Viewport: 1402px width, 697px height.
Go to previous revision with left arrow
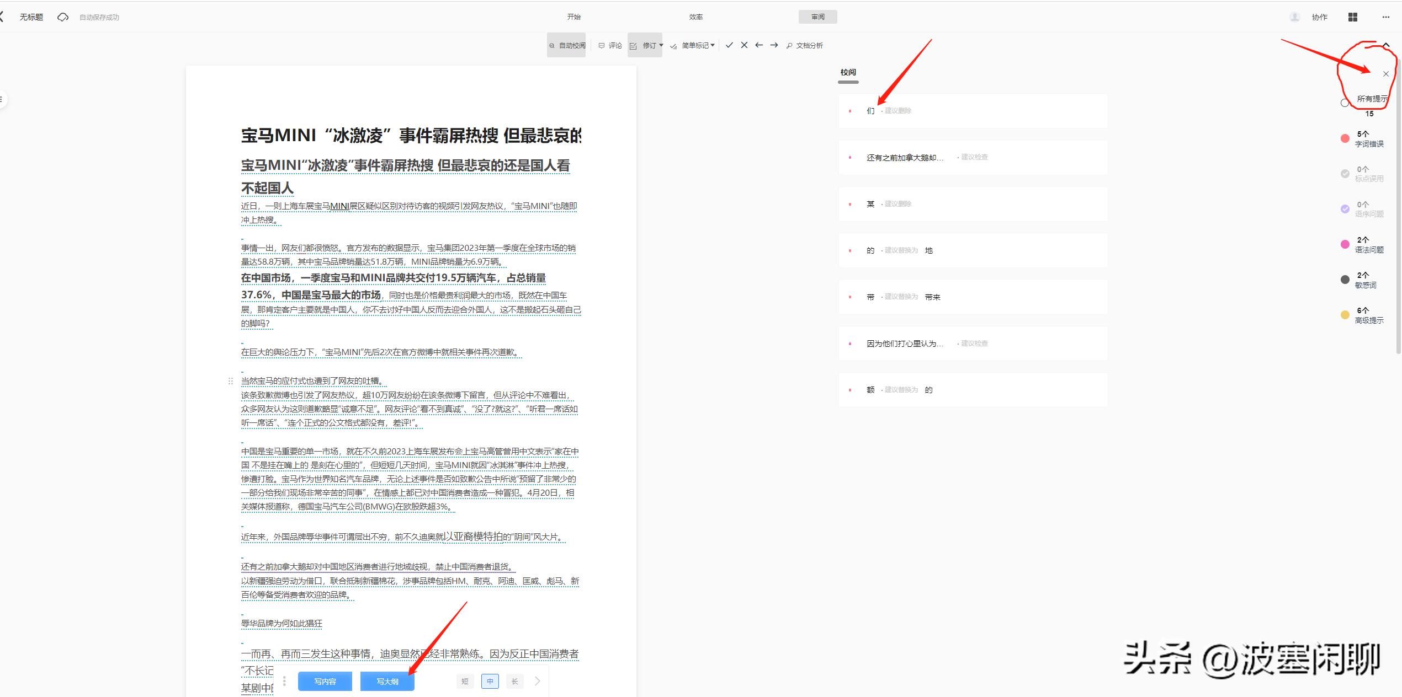pos(759,45)
